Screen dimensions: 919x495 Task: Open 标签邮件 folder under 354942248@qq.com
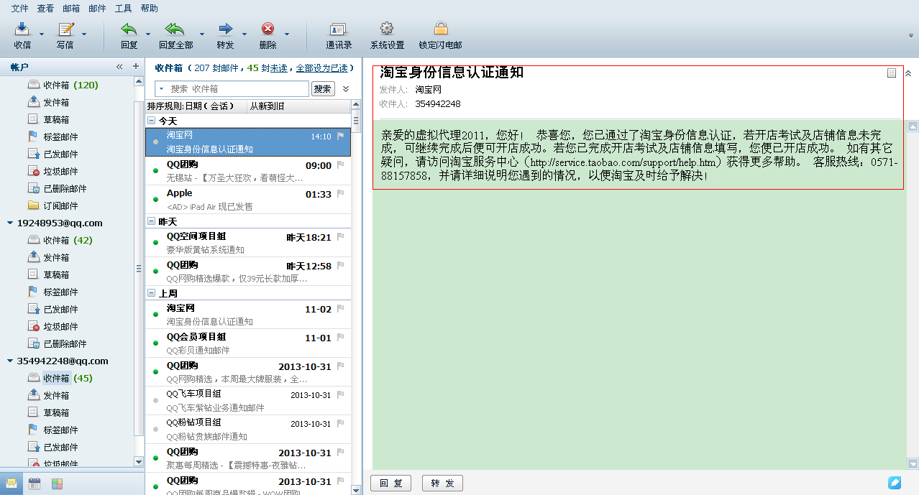(x=60, y=430)
